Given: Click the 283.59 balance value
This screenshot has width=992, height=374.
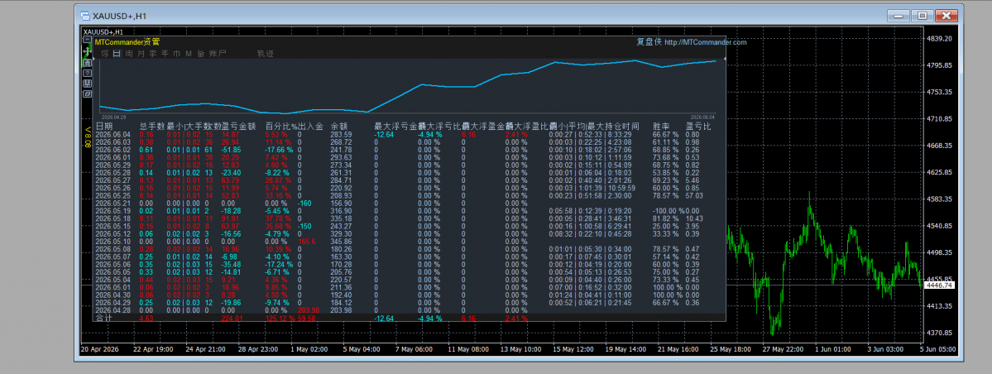Looking at the screenshot, I should 341,134.
